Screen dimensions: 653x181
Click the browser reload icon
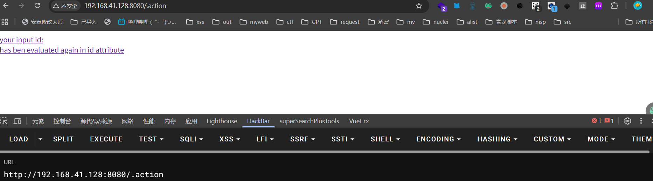37,6
